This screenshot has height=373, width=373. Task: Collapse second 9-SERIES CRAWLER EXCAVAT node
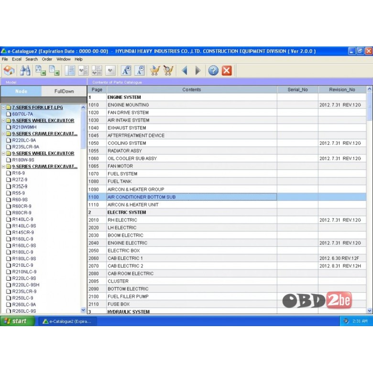coord(3,166)
